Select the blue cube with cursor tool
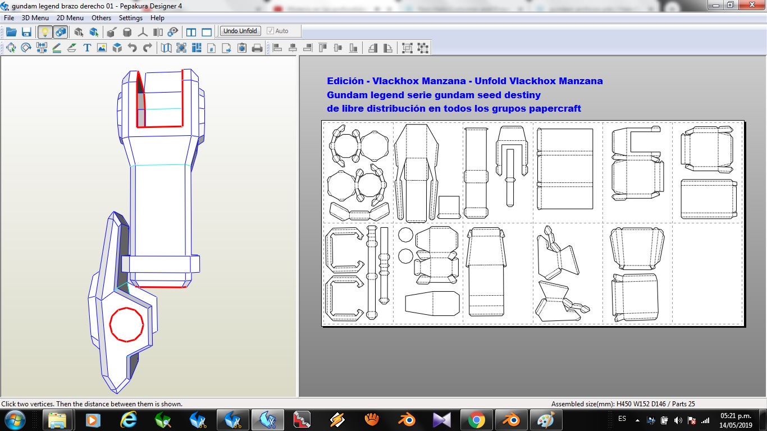The height and width of the screenshot is (431, 767). pos(94,31)
